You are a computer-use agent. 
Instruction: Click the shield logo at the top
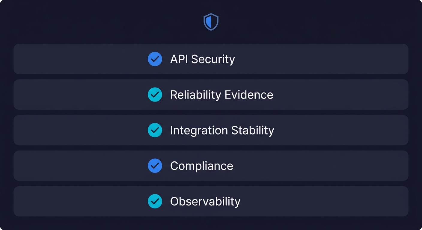211,22
